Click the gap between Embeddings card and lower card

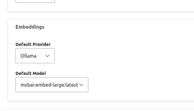[101, 105]
